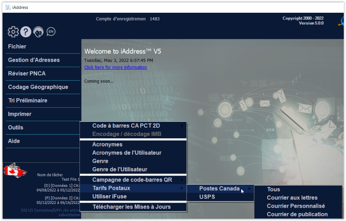Select Réviser PNCA in sidebar
This screenshot has height=221, width=346.
coord(43,74)
